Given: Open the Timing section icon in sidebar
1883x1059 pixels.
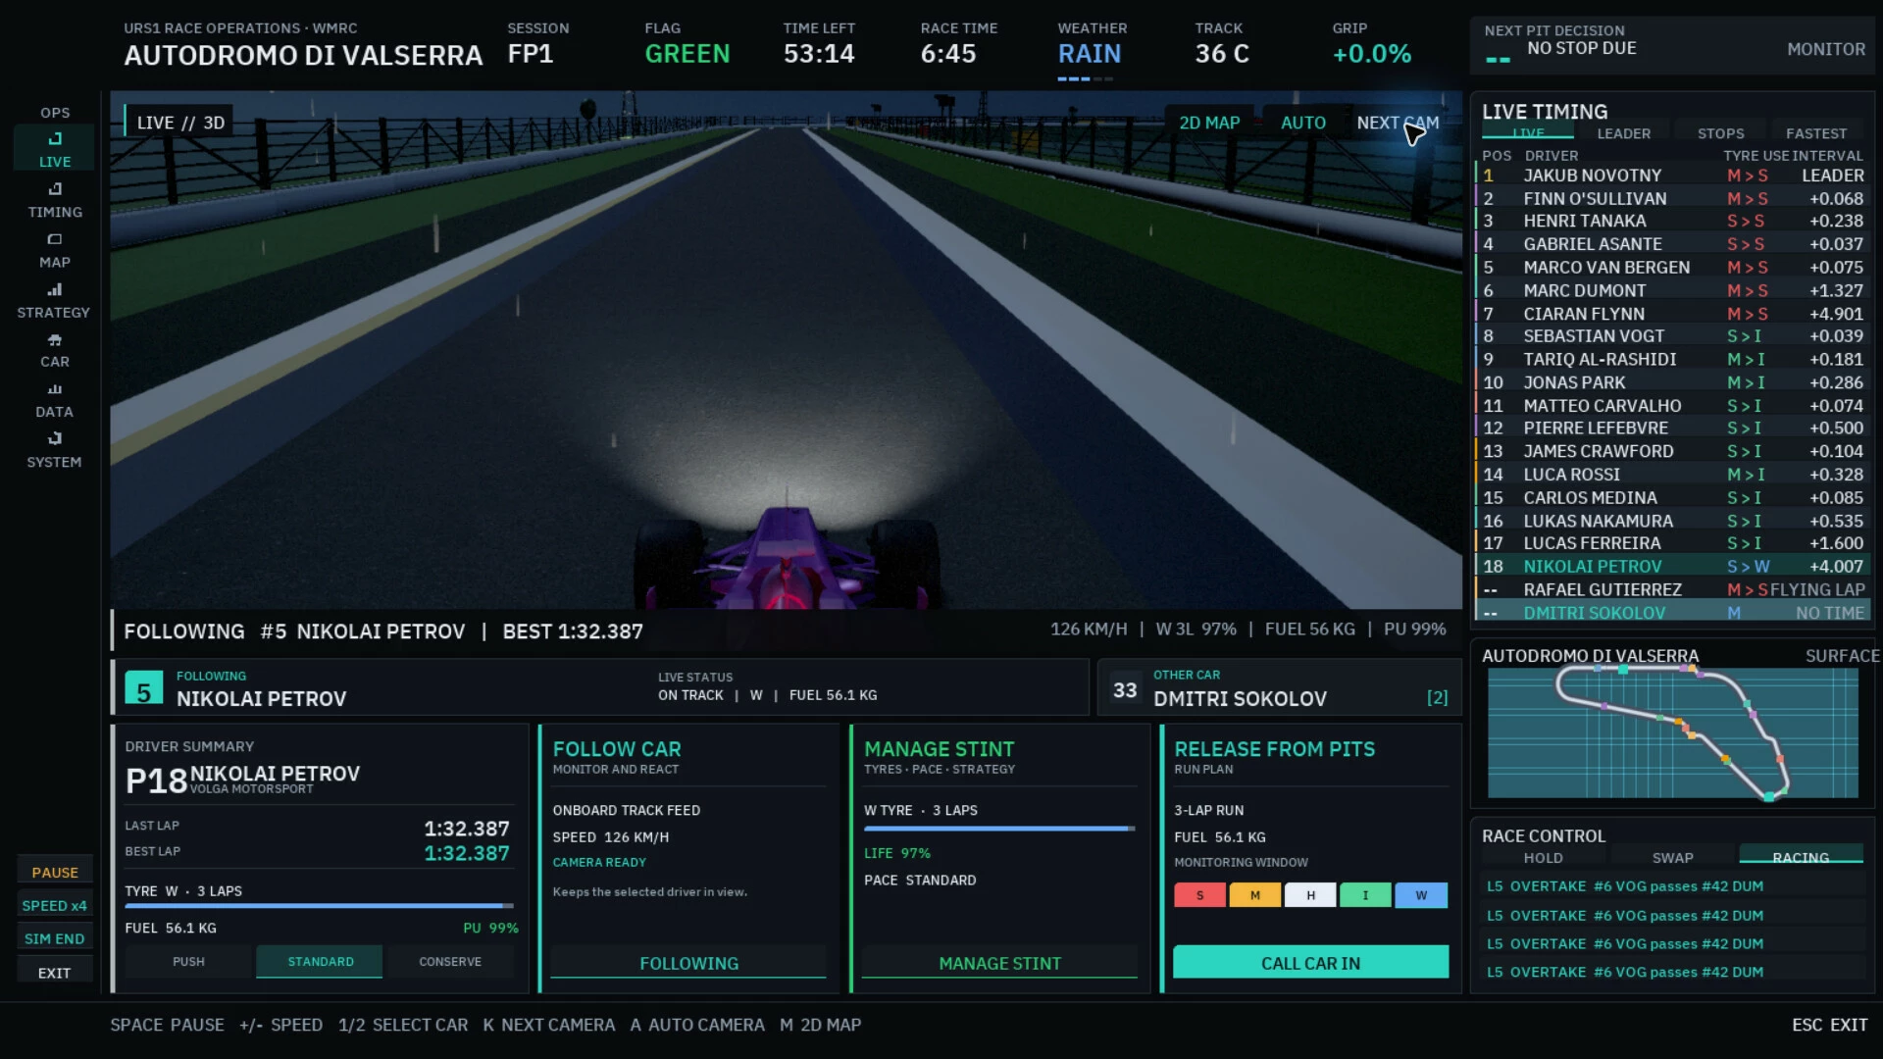Looking at the screenshot, I should click(55, 188).
